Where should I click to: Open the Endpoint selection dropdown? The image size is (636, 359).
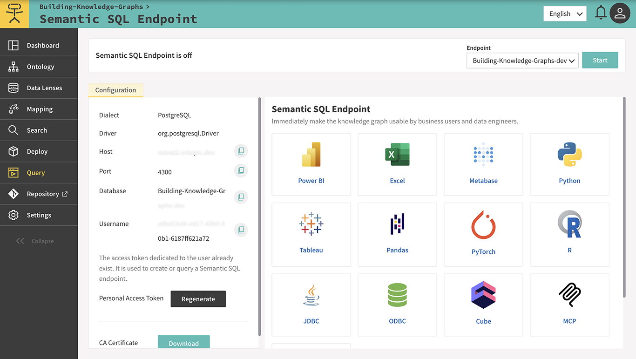point(522,61)
